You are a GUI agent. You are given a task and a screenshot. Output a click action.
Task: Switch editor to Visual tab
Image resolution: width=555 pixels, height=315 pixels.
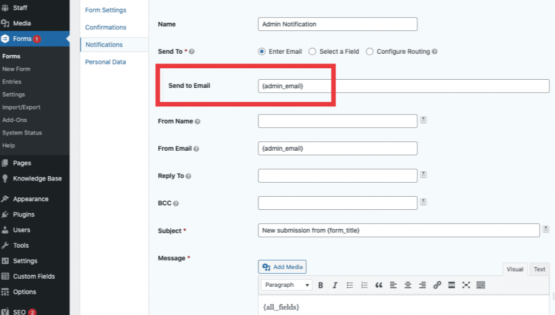coord(515,269)
